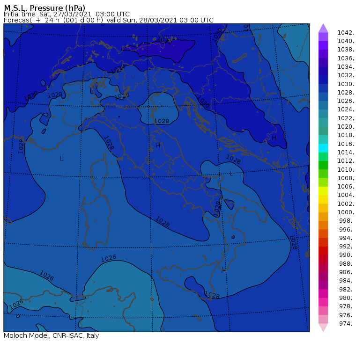Click the 1040 legend value
The image size is (356, 342).
click(346, 41)
